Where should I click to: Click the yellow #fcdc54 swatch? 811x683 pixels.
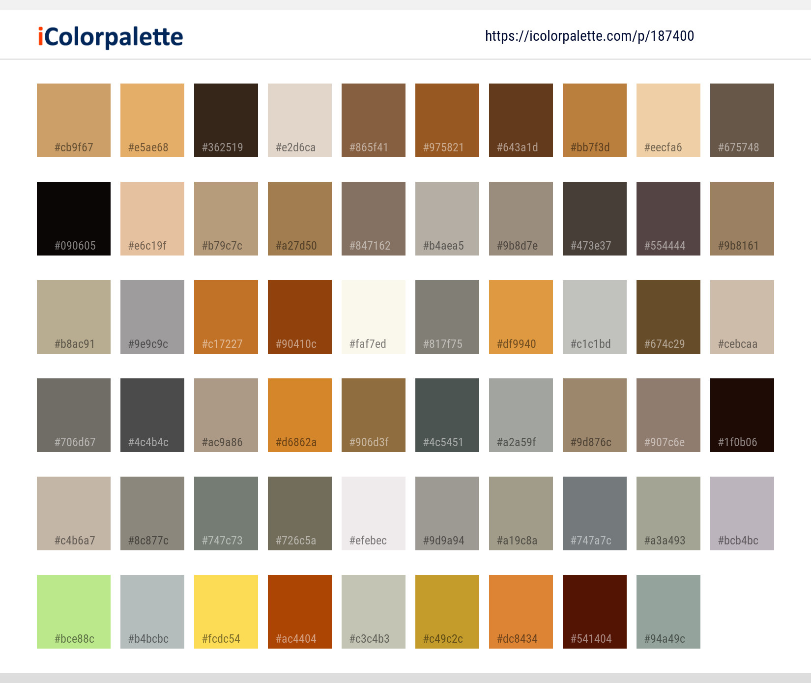pos(226,611)
